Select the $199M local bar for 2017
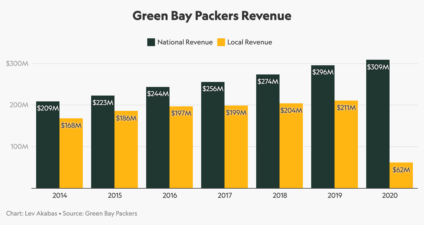The width and height of the screenshot is (424, 225). (x=236, y=147)
